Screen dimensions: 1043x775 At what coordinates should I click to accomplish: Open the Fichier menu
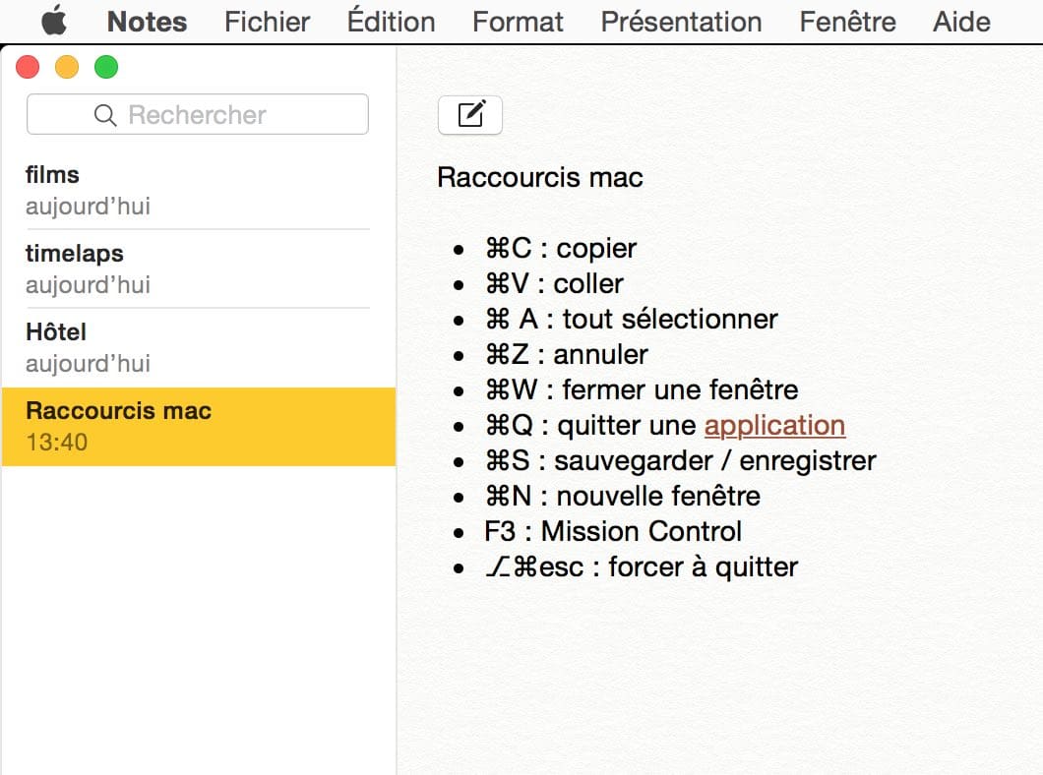coord(267,22)
